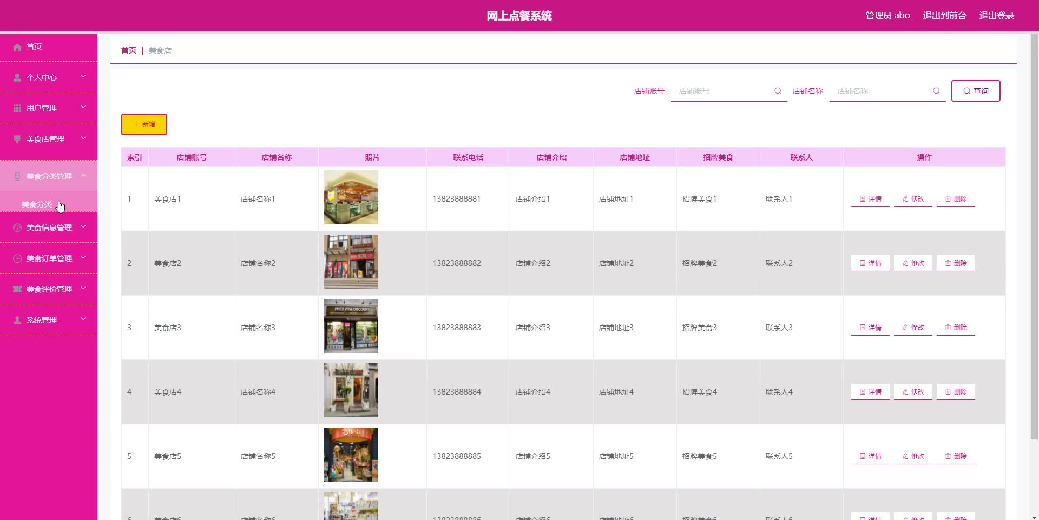Click the 美食订单管理 clock icon
The width and height of the screenshot is (1039, 520).
pos(17,258)
